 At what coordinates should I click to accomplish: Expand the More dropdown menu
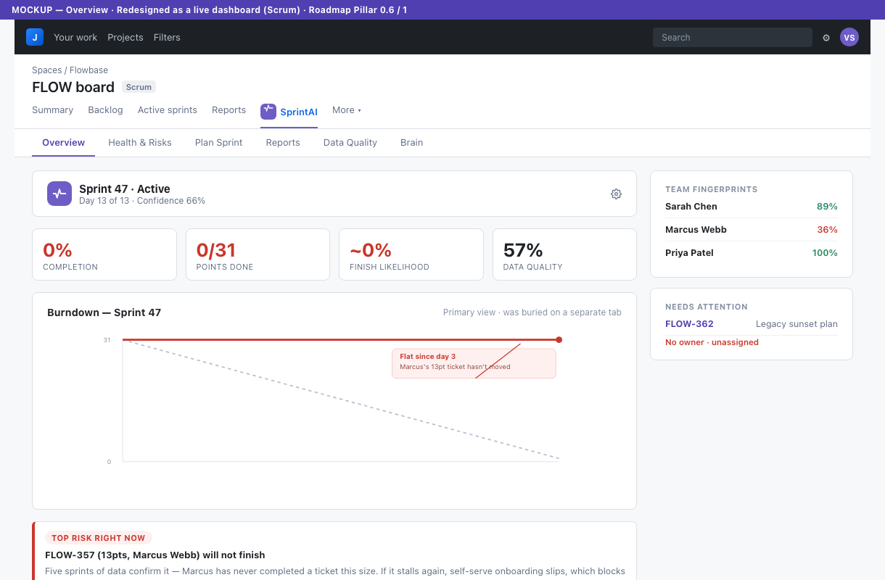coord(347,110)
